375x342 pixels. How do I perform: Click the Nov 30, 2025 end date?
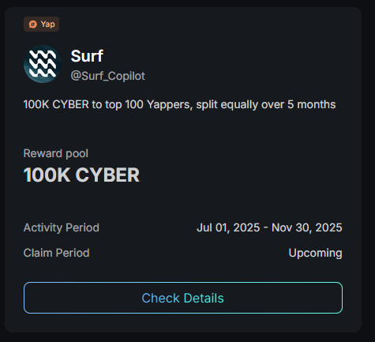pyautogui.click(x=307, y=227)
